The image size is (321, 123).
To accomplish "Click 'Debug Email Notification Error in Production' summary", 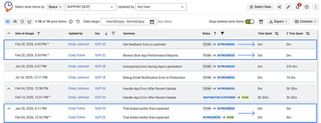I will coord(154,78).
